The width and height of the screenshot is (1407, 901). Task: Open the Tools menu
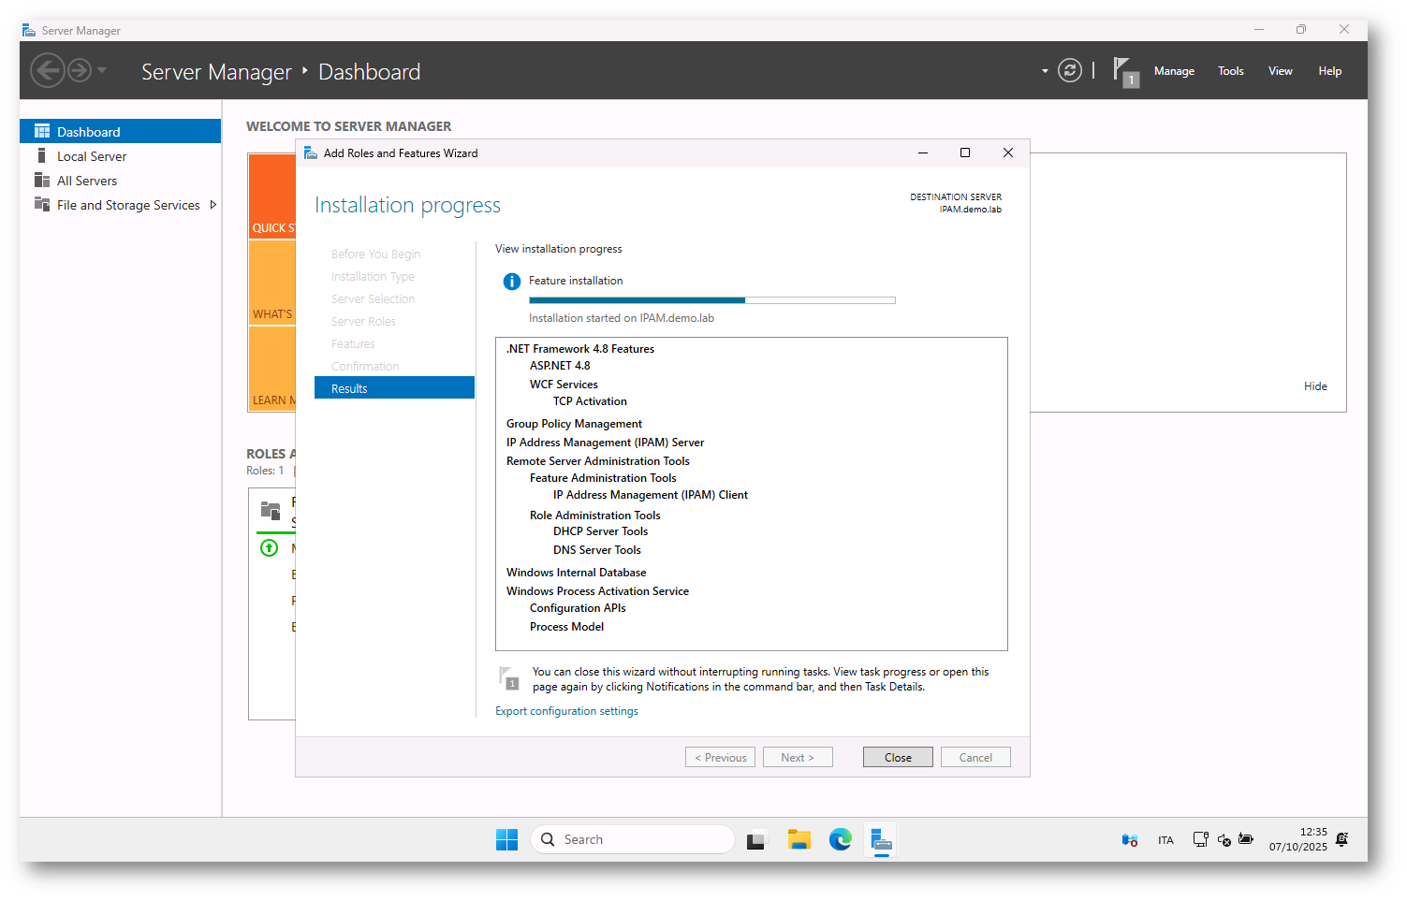point(1231,71)
